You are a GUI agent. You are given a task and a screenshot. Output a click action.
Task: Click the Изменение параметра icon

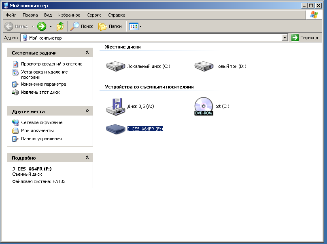[x=15, y=84]
